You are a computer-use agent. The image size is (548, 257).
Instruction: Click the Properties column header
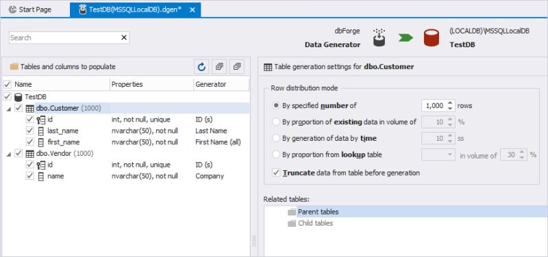(151, 84)
